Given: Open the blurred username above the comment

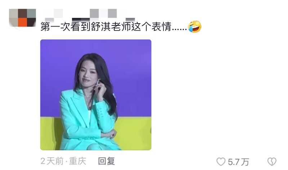Looking at the screenshot, I should (x=90, y=15).
